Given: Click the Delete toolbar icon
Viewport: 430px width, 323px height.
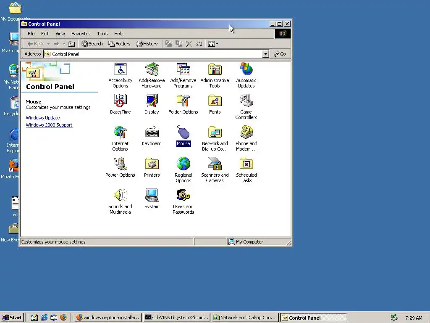Looking at the screenshot, I should tap(189, 44).
